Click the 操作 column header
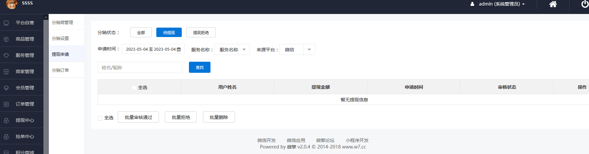589x154 pixels. click(582, 87)
